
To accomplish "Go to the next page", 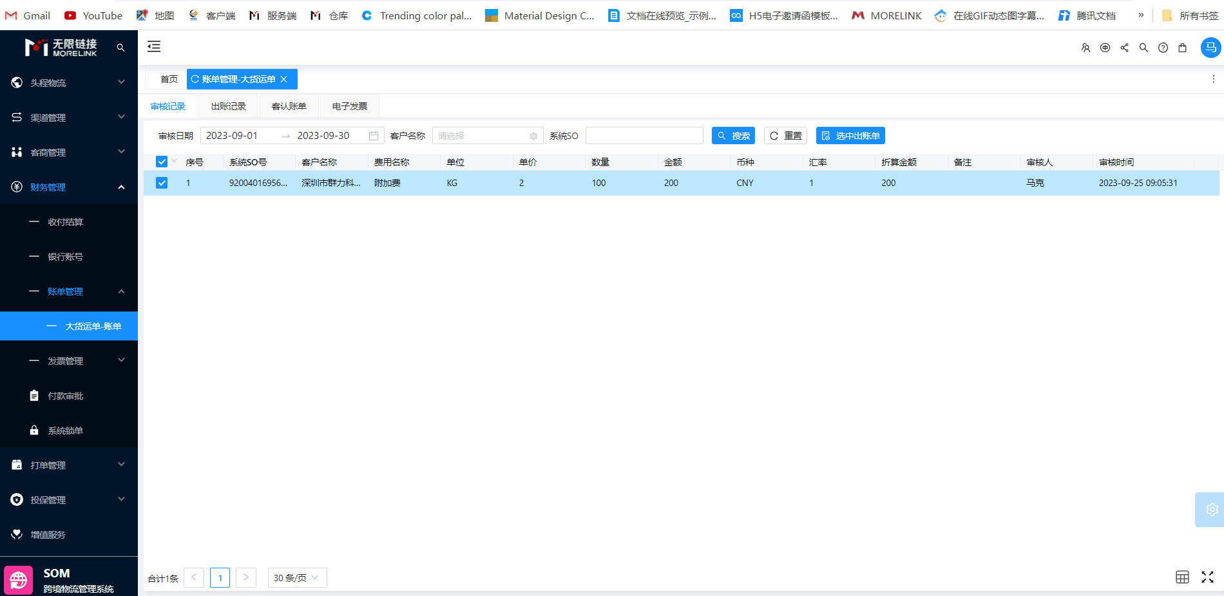I will [x=246, y=578].
